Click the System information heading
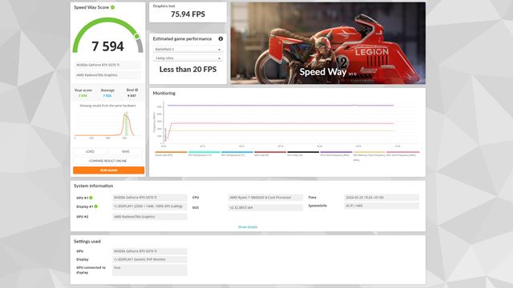Viewport: 513px width, 288px height. [x=93, y=186]
